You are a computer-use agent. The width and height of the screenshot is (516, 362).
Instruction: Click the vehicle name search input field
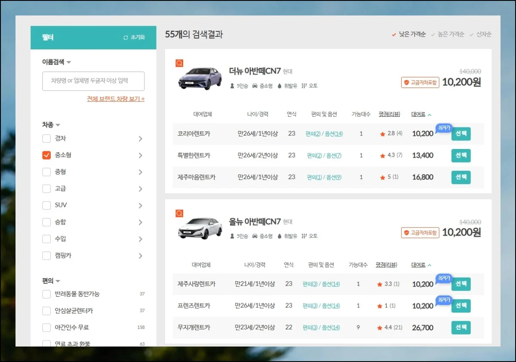pyautogui.click(x=93, y=81)
